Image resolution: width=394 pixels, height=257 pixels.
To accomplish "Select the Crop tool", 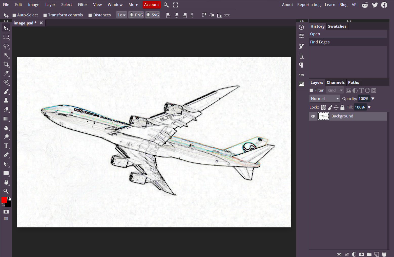I will coord(6,64).
